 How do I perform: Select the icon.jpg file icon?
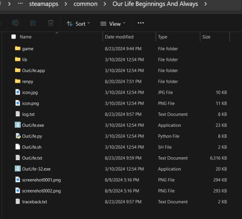18,92
